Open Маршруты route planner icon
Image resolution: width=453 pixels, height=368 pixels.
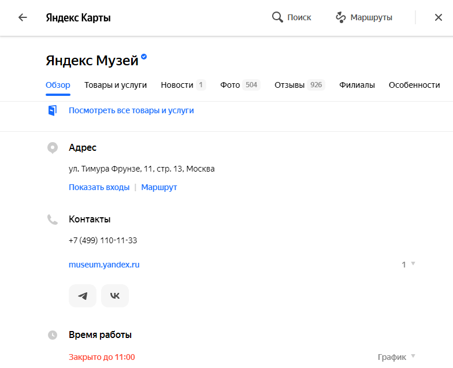coord(341,17)
